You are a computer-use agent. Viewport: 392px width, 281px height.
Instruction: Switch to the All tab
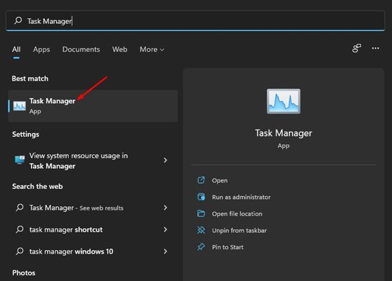coord(16,49)
